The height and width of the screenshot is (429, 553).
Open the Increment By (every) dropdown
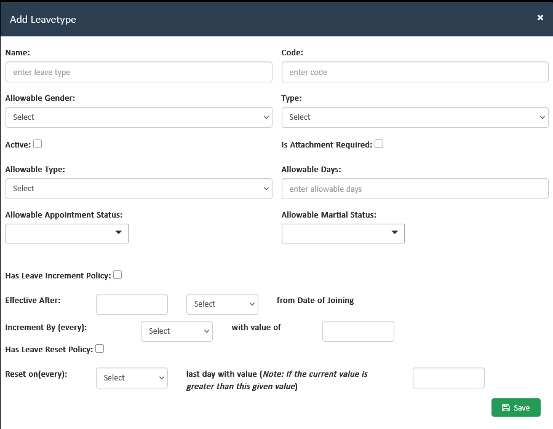point(177,331)
